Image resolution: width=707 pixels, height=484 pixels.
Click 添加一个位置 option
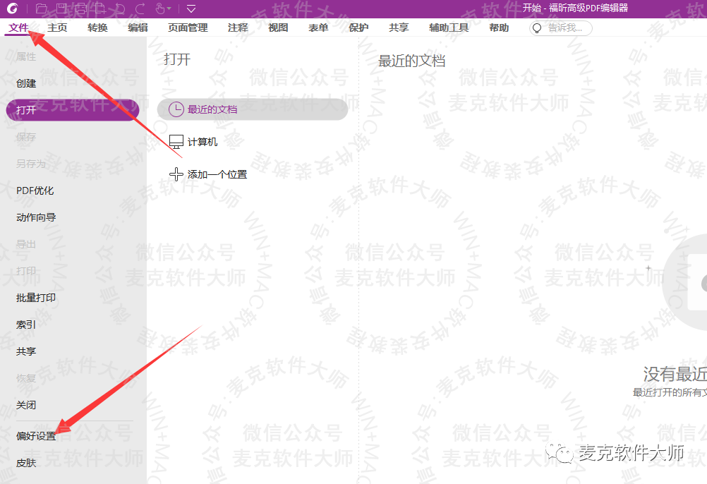217,174
